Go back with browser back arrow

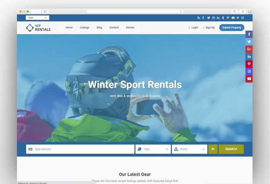point(33,11)
